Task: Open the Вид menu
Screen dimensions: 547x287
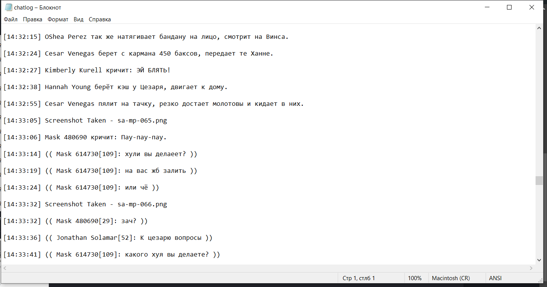Action: tap(79, 19)
